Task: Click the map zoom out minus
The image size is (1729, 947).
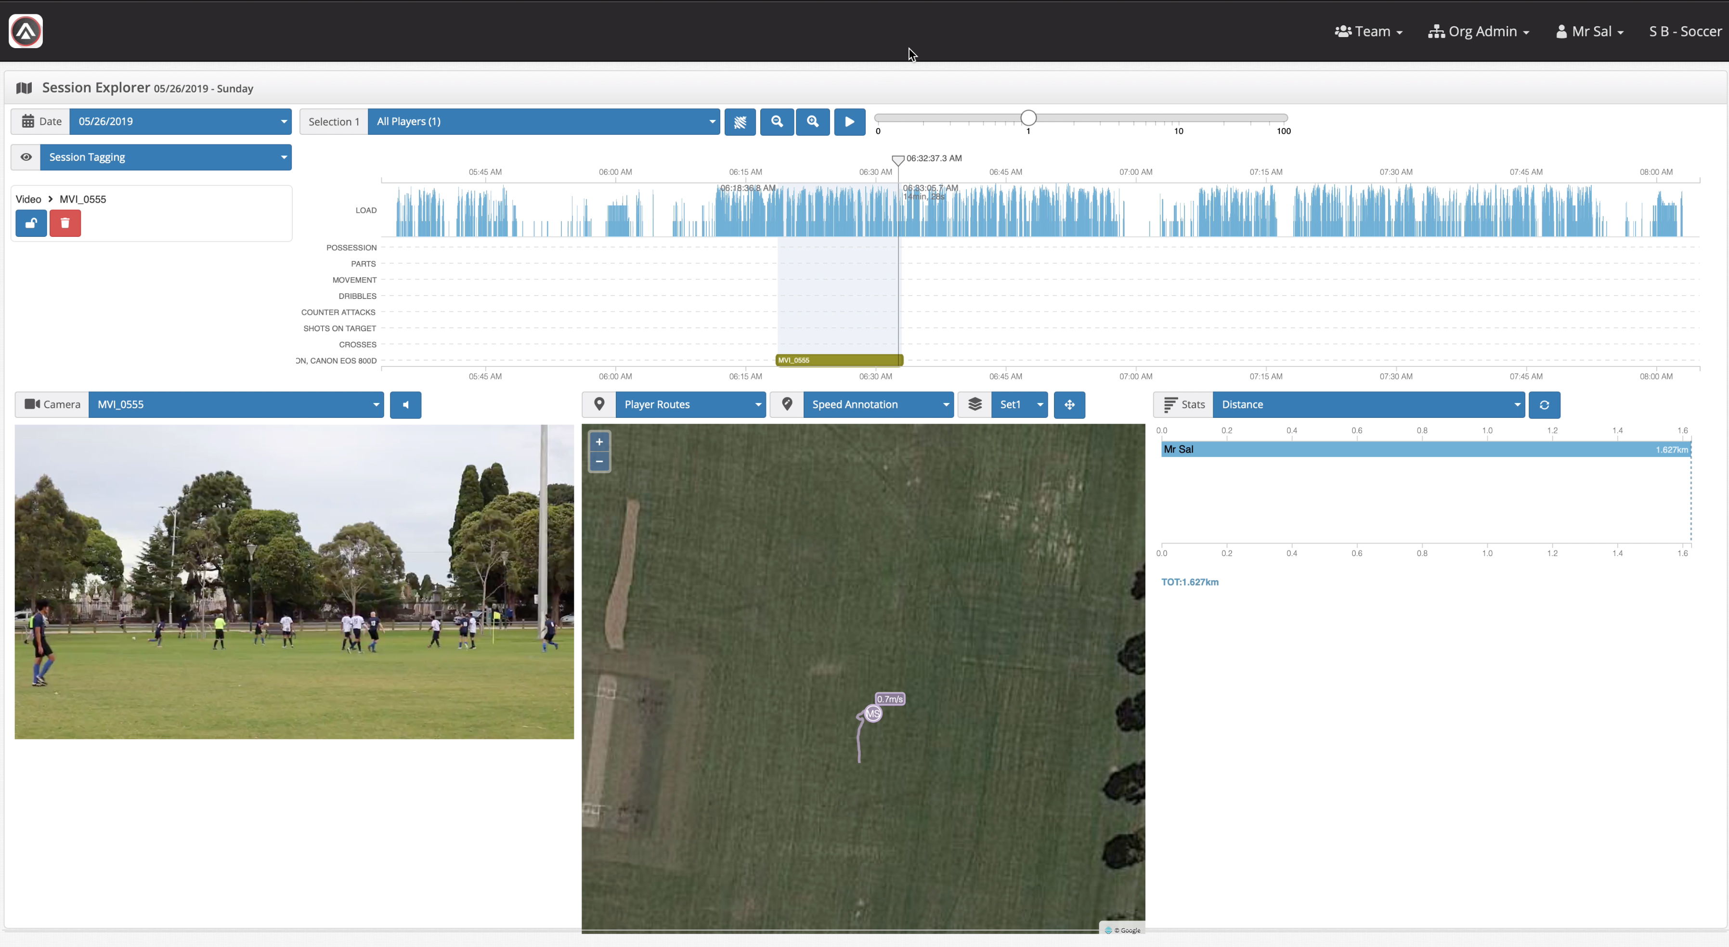Action: point(599,462)
